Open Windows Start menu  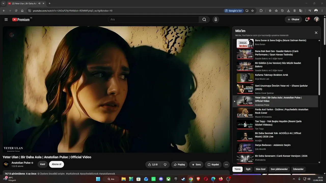pos(98,179)
